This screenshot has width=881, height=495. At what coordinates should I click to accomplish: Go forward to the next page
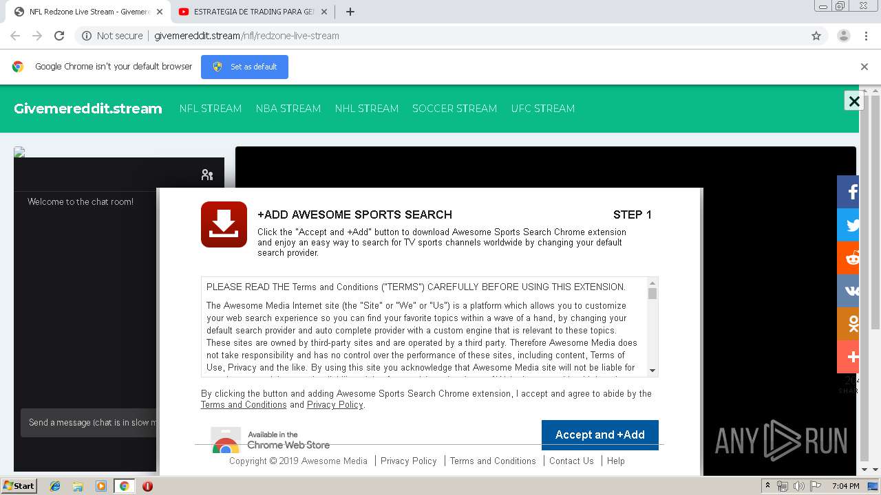tap(37, 36)
